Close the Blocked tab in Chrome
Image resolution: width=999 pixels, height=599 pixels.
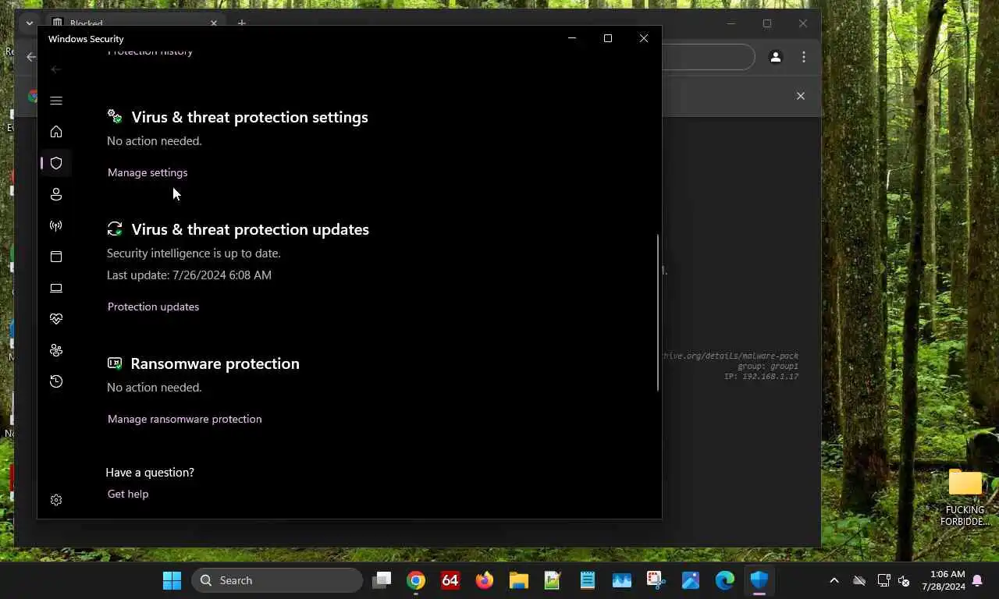(x=214, y=23)
